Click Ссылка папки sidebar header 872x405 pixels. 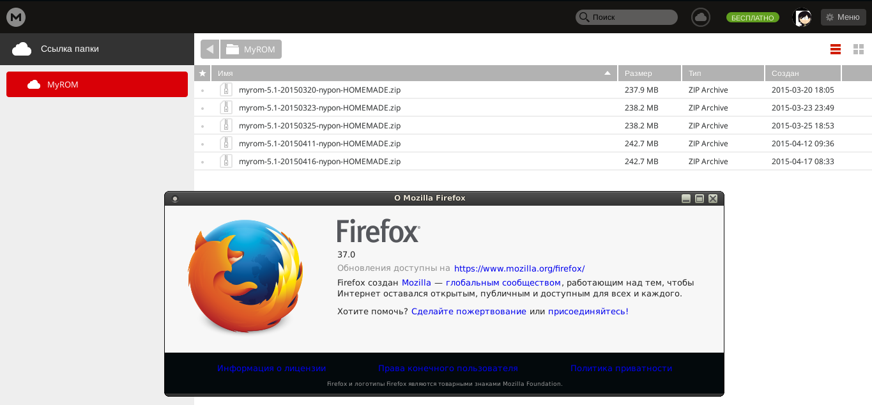click(97, 49)
